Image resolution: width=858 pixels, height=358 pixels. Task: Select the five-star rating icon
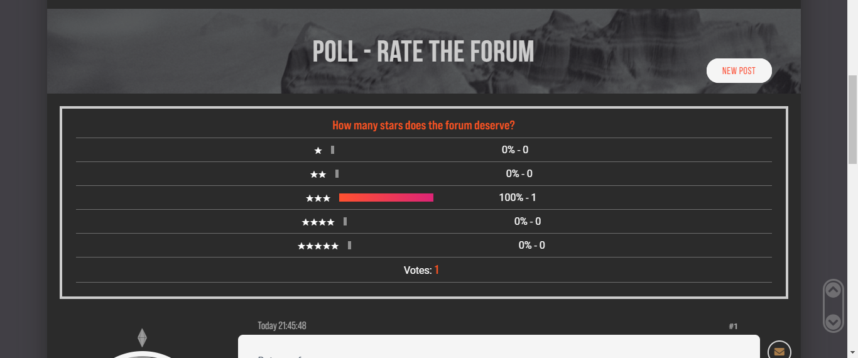pos(318,246)
